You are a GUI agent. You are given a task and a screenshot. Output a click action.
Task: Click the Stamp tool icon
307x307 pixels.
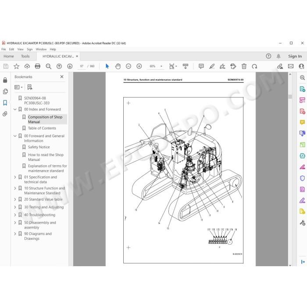tap(233, 66)
